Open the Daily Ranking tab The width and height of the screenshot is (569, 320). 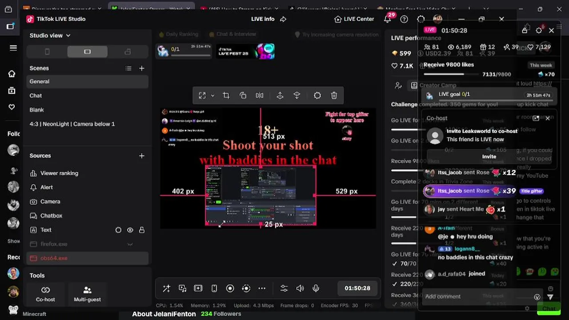coord(178,34)
